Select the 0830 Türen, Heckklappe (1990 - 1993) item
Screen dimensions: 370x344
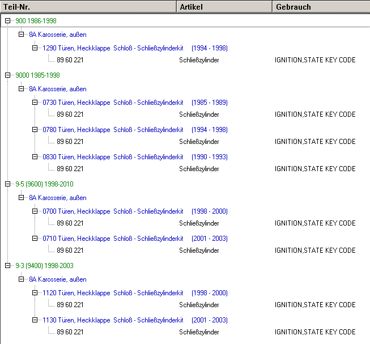[135, 157]
